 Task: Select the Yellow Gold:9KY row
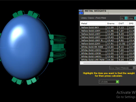click(x=107, y=27)
